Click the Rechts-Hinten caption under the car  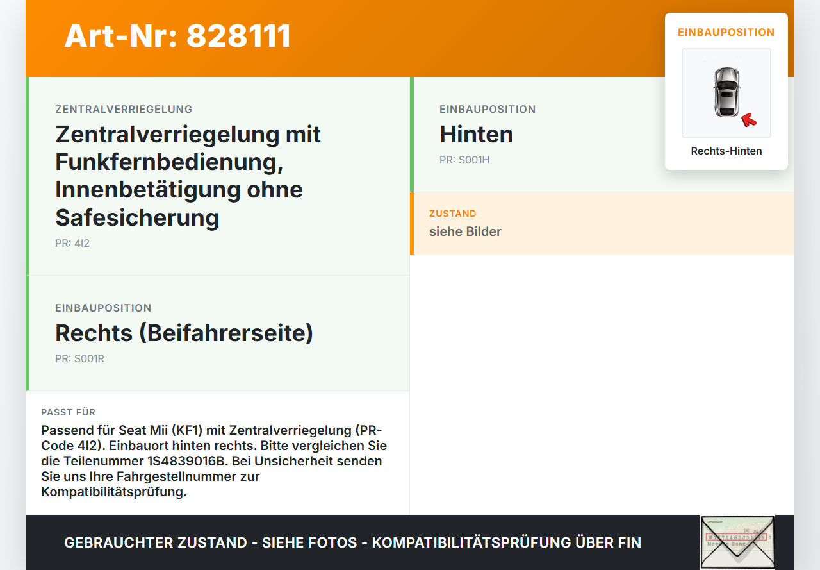(x=726, y=151)
